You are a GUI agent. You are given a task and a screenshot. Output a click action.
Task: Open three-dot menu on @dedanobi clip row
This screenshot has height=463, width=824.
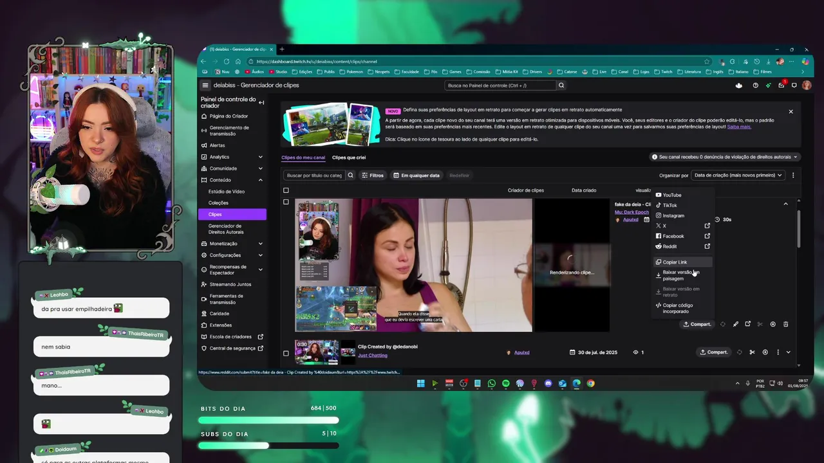tap(778, 352)
